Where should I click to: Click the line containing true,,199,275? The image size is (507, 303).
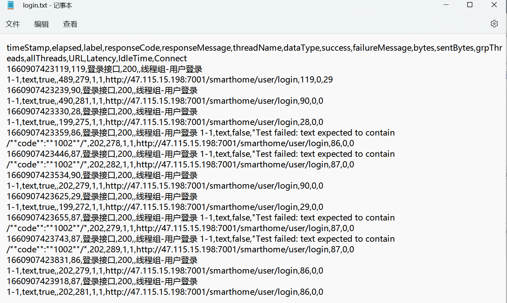165,122
